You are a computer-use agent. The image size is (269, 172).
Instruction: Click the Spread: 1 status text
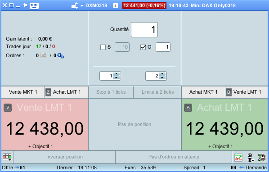tap(194, 167)
